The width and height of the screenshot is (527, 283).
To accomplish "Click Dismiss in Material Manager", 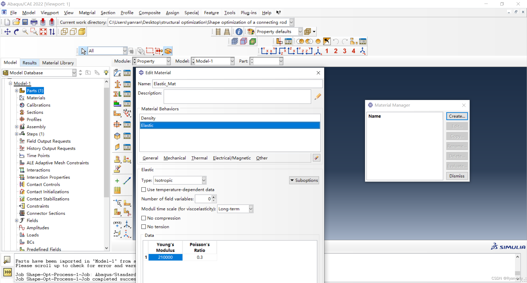I will [x=457, y=176].
